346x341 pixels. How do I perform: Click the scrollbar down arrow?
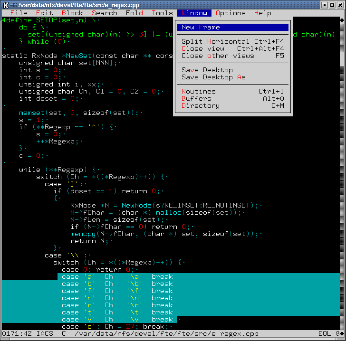click(x=342, y=332)
